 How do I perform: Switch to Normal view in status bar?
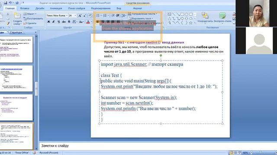pos(231,153)
